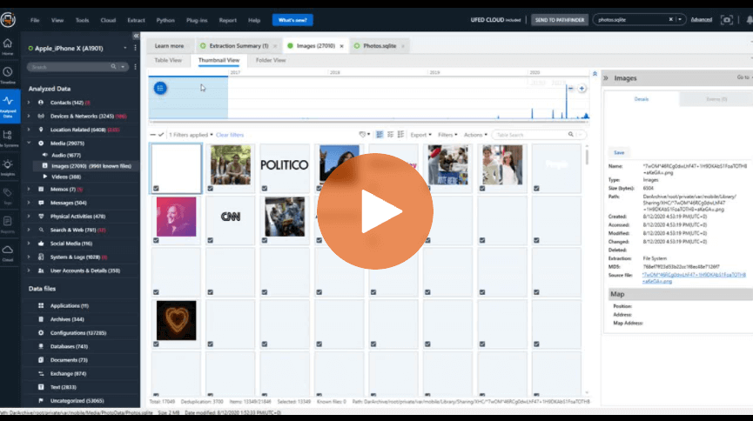Collapse the left panel with double-chevron

click(136, 36)
